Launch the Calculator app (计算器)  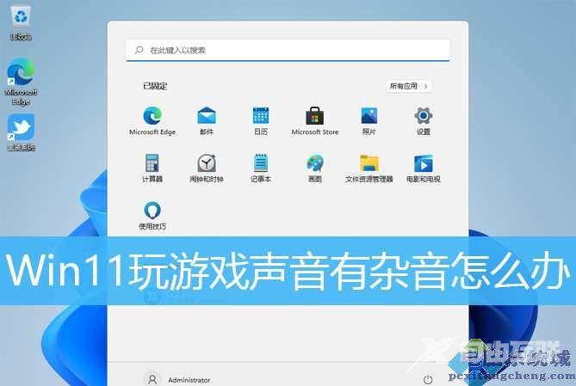point(152,168)
